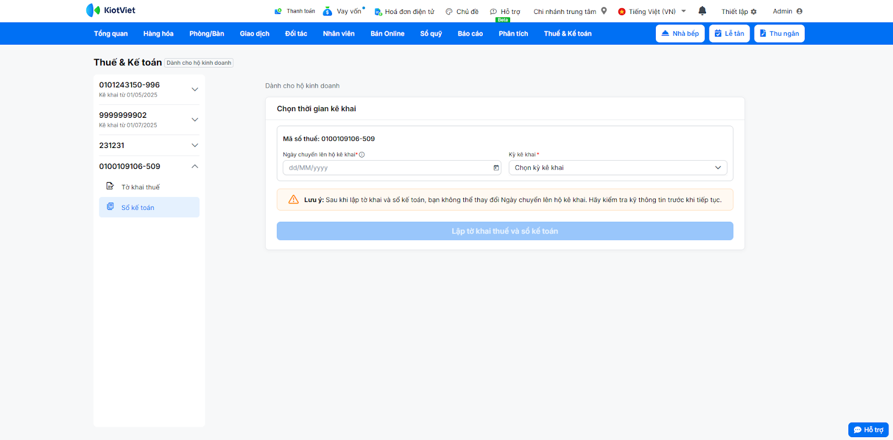This screenshot has height=440, width=893.
Task: Open the Báo cáo menu
Action: tap(470, 34)
